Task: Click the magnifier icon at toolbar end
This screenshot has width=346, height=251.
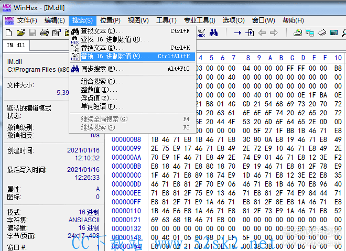Action: click(344, 33)
